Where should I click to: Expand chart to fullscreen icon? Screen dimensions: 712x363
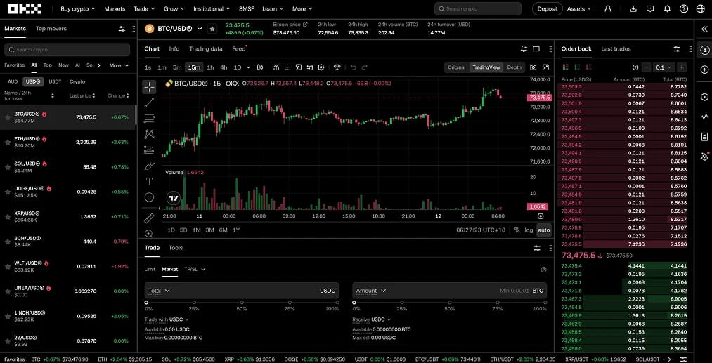pyautogui.click(x=545, y=67)
